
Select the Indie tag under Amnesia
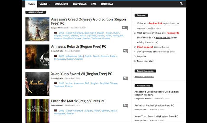[x=80, y=56]
